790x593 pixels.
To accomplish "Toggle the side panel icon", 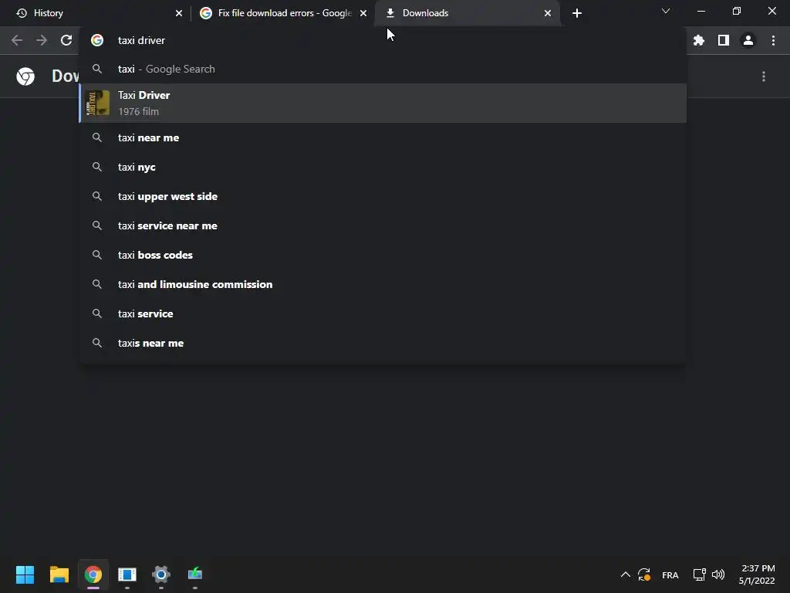I will (x=724, y=40).
